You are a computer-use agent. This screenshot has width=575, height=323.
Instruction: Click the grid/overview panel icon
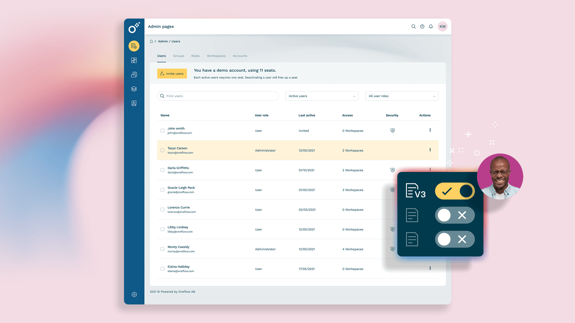(x=134, y=60)
